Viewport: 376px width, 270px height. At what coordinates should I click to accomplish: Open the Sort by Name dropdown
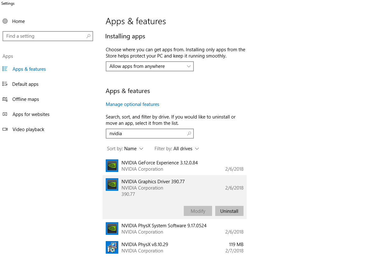125,149
